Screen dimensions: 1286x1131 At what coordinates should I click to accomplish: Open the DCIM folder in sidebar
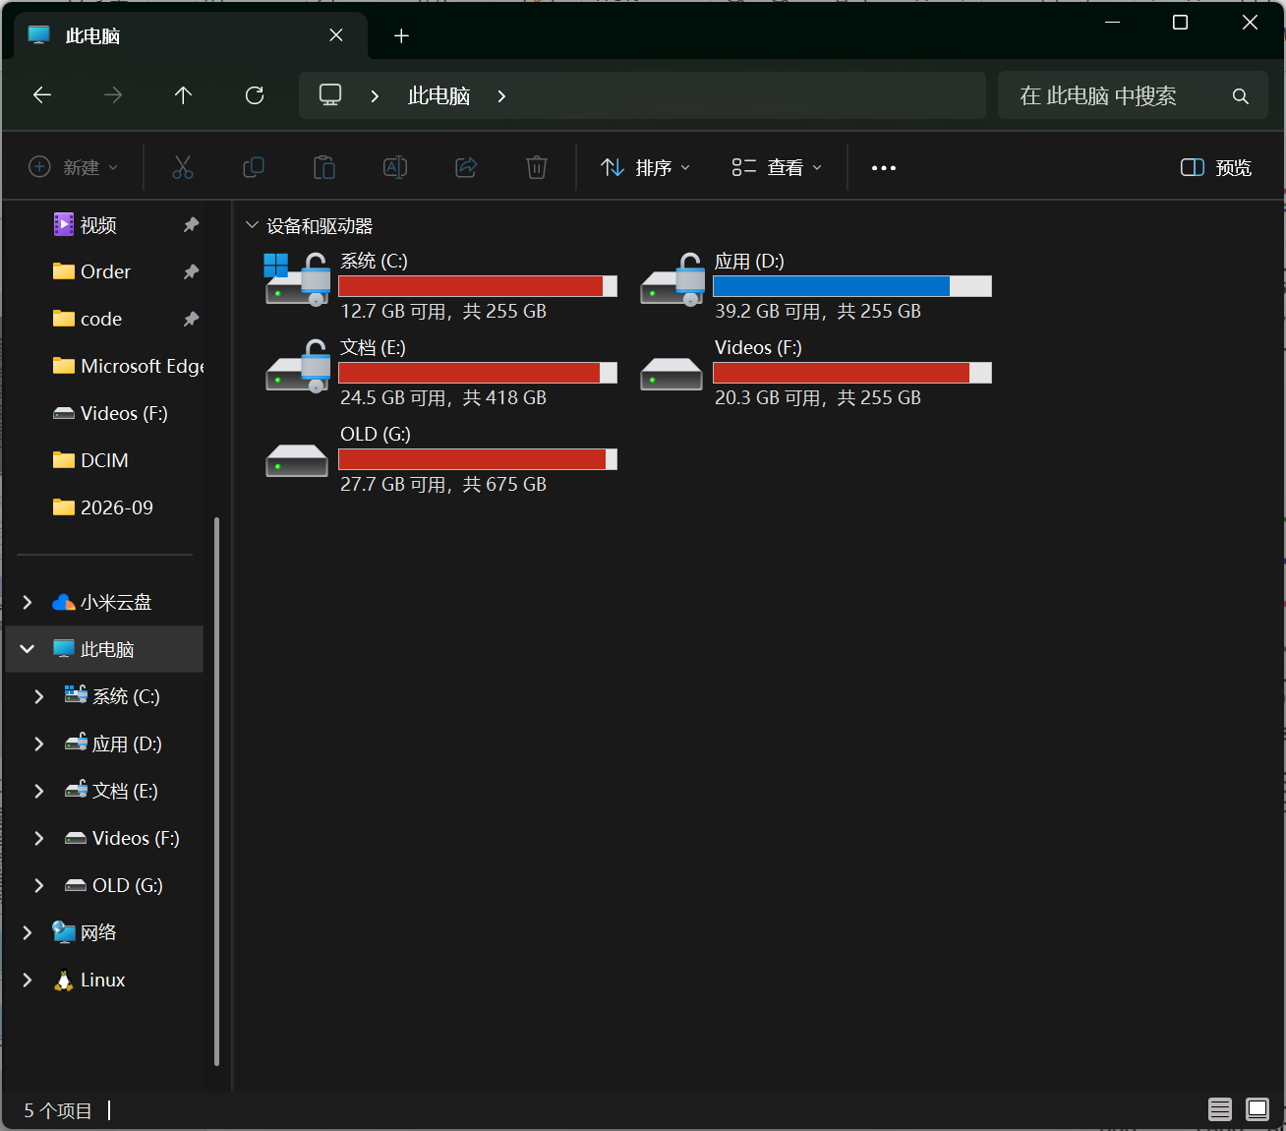(105, 460)
